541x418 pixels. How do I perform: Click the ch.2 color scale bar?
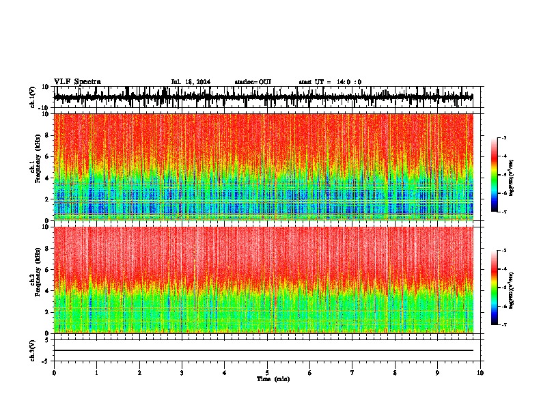tap(494, 288)
